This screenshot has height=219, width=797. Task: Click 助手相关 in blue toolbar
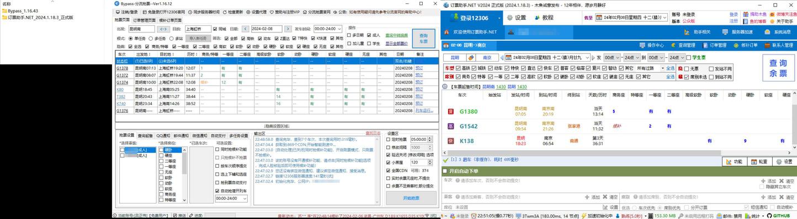[698, 32]
